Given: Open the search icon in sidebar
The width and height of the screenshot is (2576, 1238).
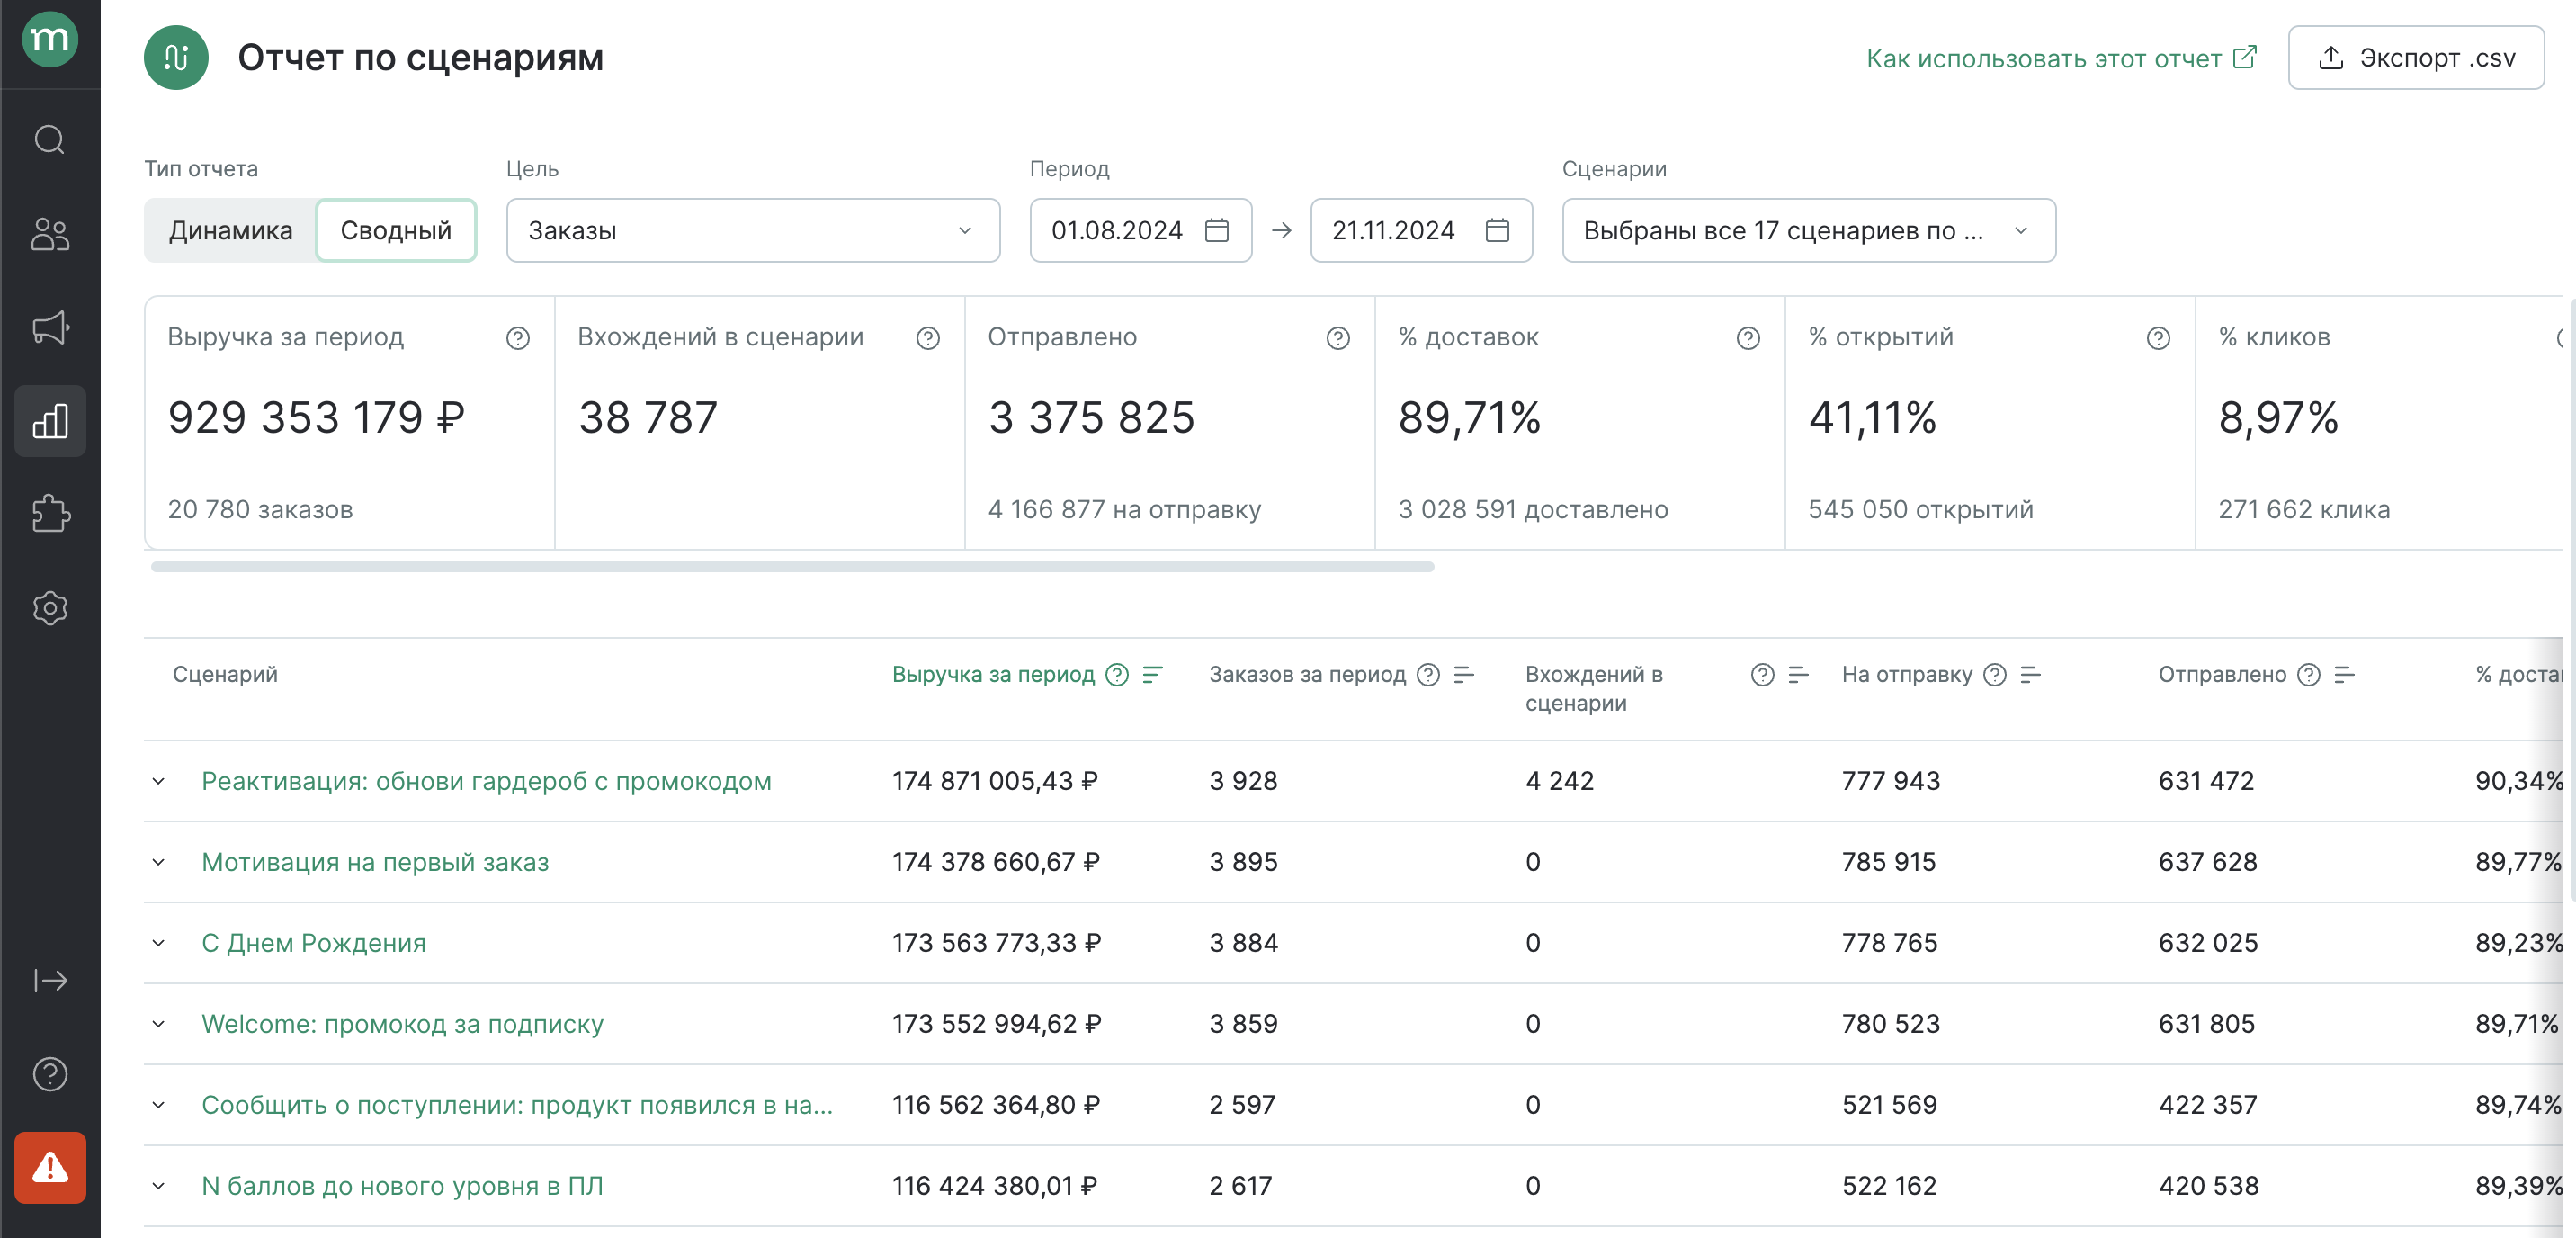Looking at the screenshot, I should pyautogui.click(x=50, y=140).
